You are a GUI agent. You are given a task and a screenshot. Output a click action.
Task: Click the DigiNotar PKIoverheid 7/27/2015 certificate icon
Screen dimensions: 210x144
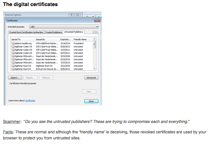coord(12,63)
